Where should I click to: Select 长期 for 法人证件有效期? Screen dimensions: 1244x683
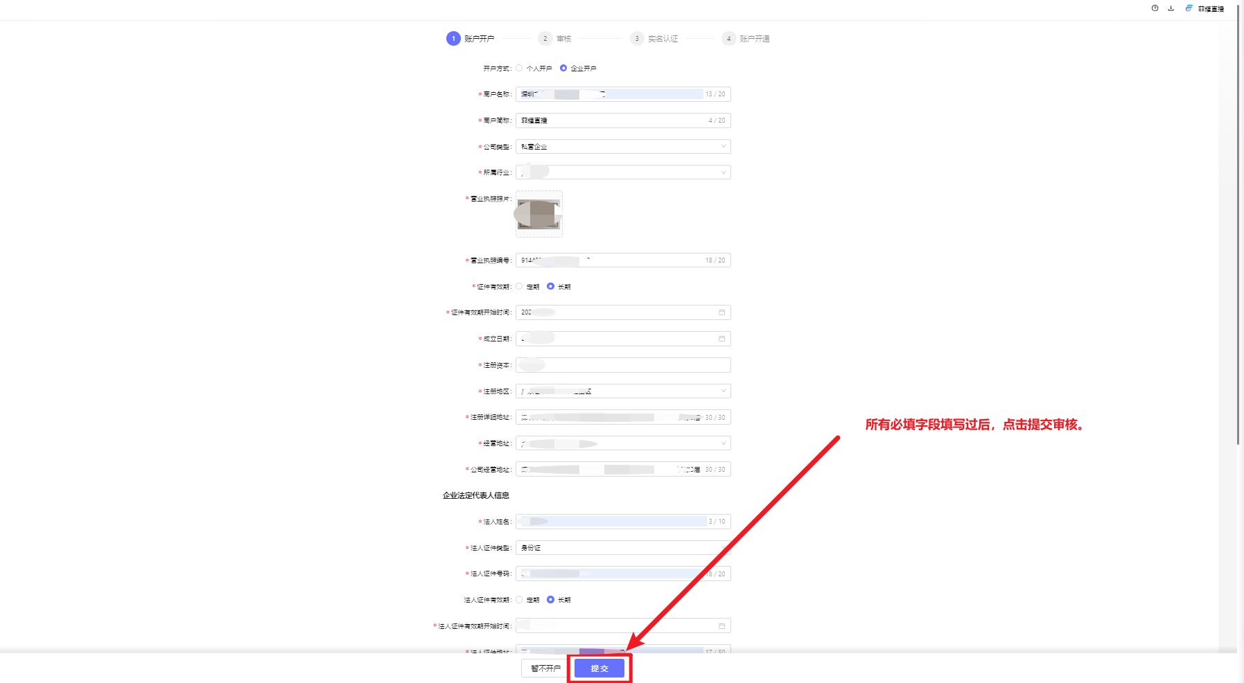point(550,600)
